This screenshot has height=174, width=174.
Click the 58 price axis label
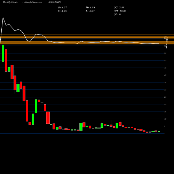165,53
